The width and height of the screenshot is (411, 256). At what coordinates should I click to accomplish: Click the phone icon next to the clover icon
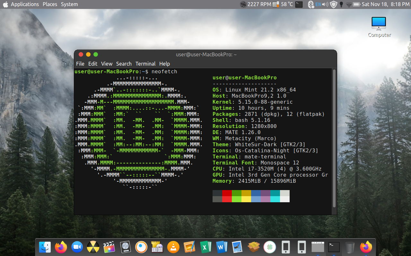[x=286, y=247]
